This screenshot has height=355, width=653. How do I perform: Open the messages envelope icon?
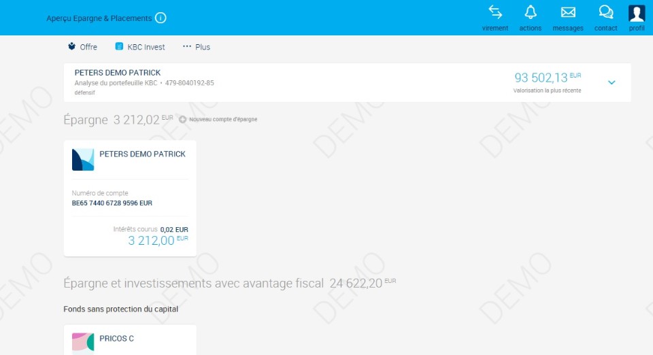pos(568,12)
